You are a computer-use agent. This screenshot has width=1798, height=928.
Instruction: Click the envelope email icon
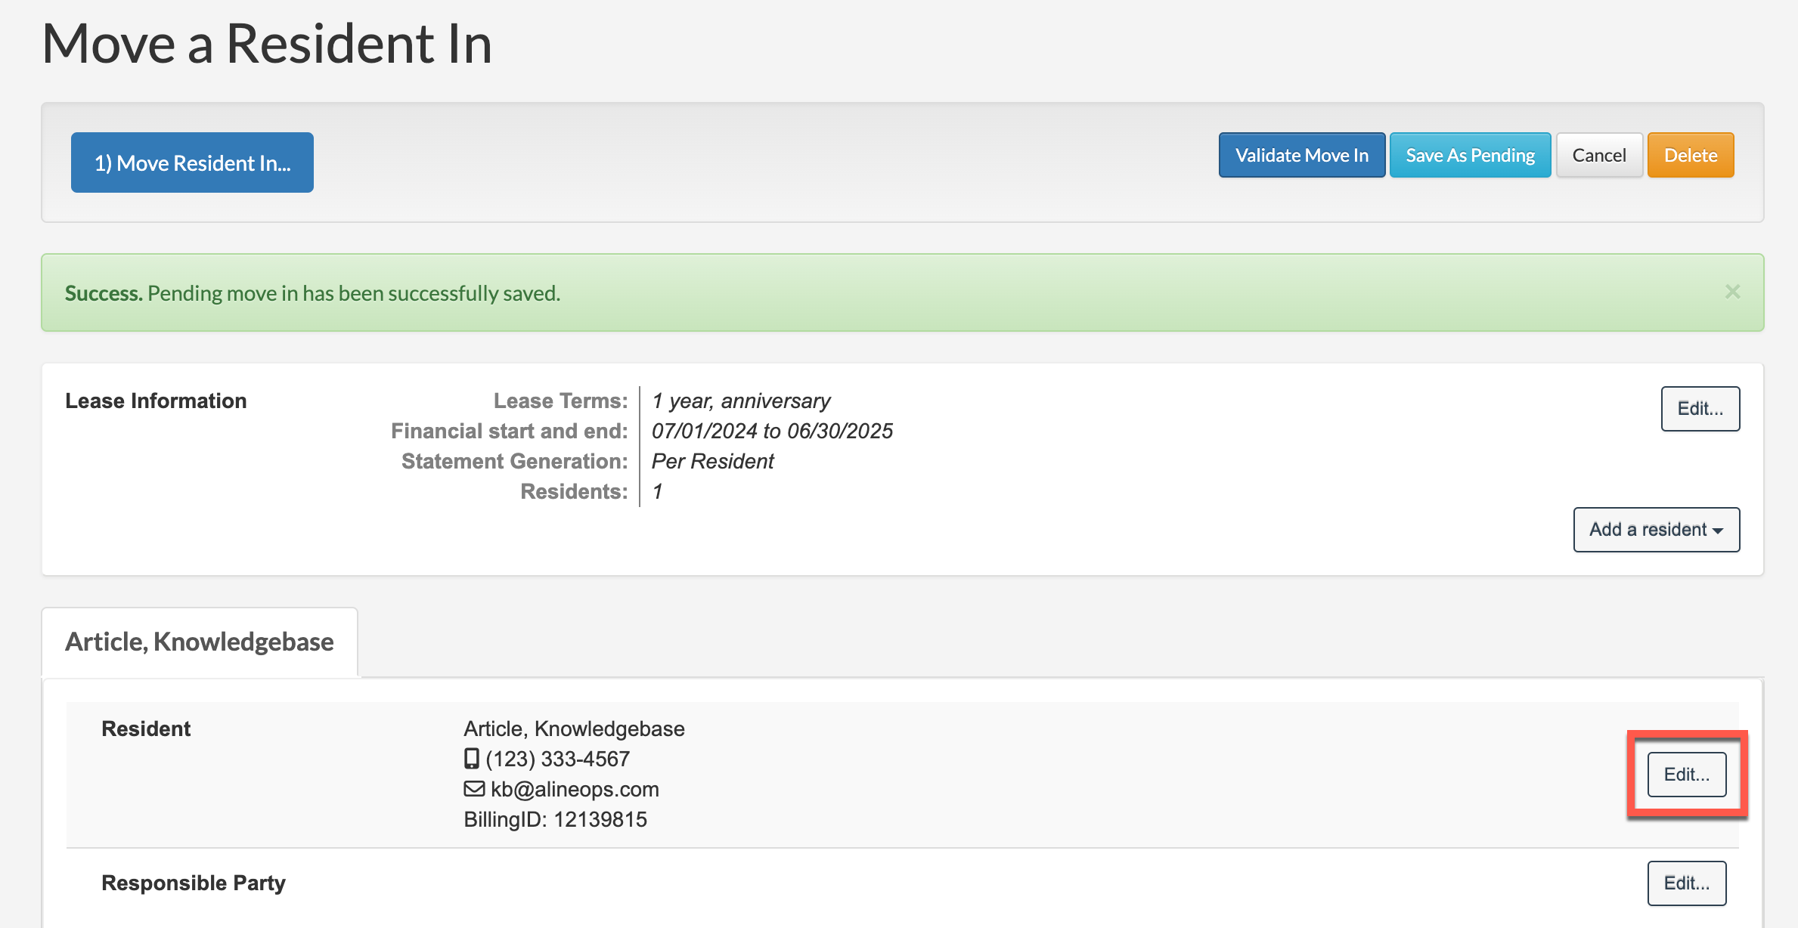pos(474,789)
